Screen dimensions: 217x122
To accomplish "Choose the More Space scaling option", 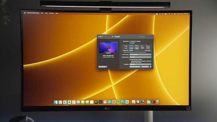I will tap(148, 47).
